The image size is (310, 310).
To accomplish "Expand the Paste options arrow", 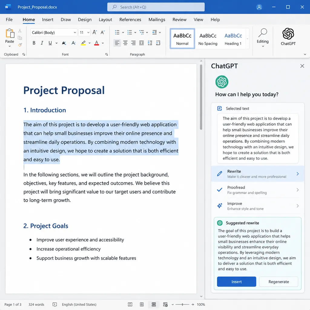I will point(9,46).
